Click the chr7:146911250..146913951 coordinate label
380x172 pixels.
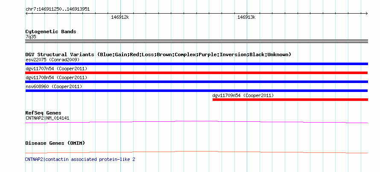click(58, 9)
